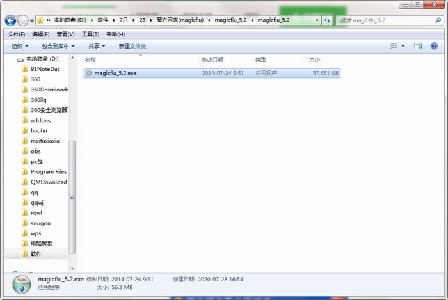Select the magicflu_5.2.exe file row

click(212, 73)
